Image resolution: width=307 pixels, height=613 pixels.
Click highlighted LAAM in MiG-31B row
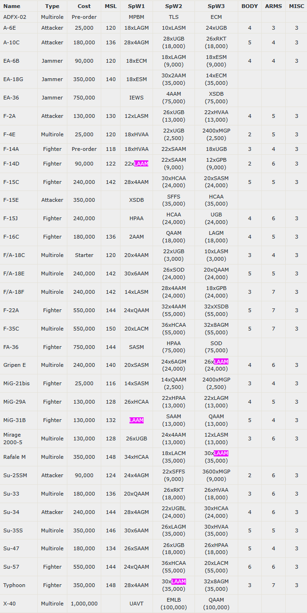(x=137, y=420)
